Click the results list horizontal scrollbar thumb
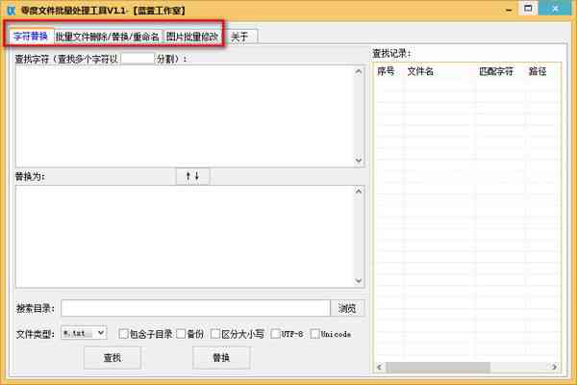577x385 pixels. coord(438,367)
